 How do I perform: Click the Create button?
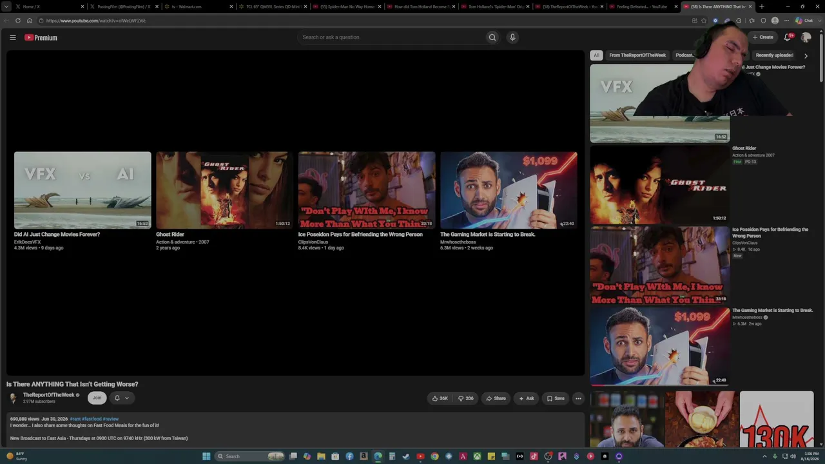(763, 37)
